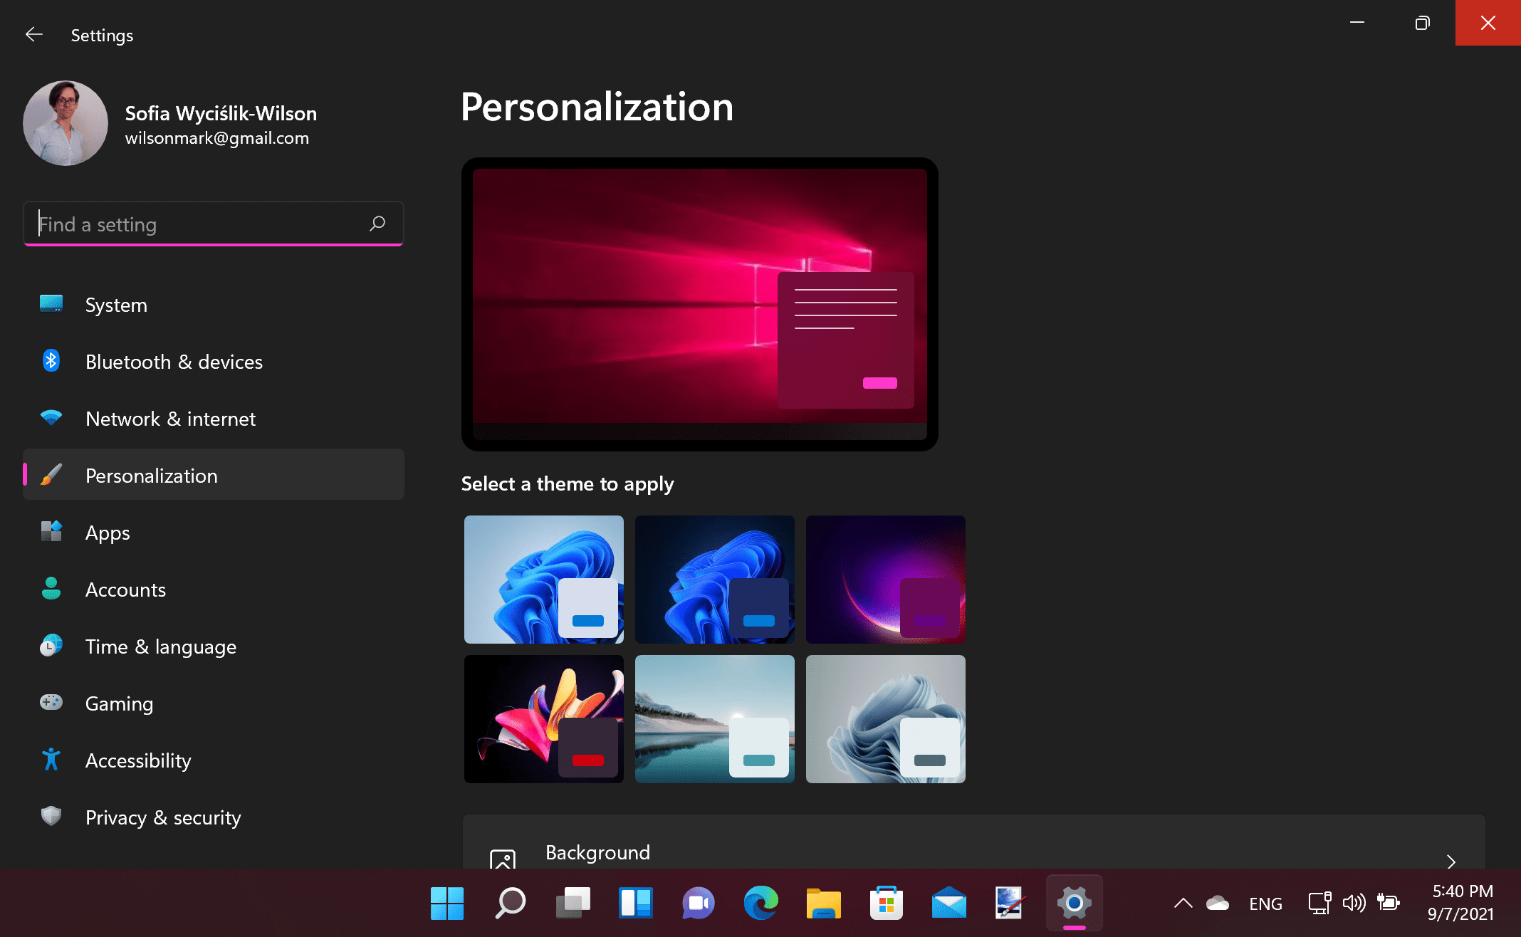Select the white swirl light theme
The height and width of the screenshot is (937, 1521).
tap(885, 718)
